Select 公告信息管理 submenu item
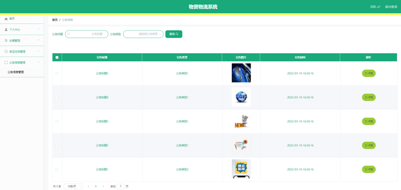Viewport: 401px width, 190px height. coord(16,72)
